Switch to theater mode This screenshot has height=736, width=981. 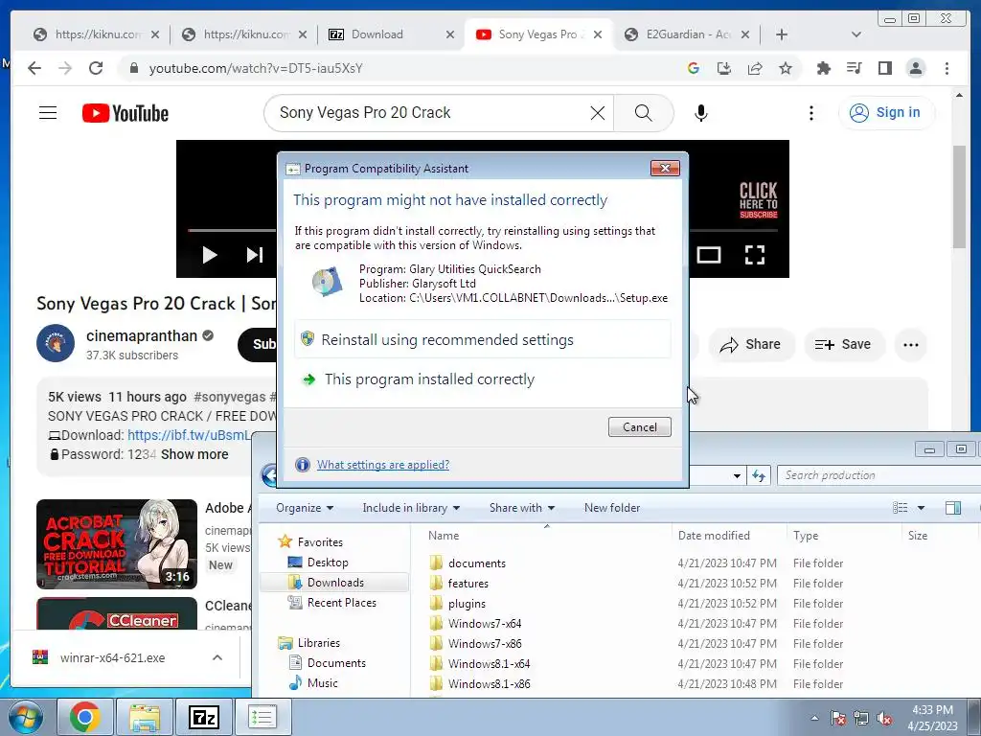[x=708, y=255]
